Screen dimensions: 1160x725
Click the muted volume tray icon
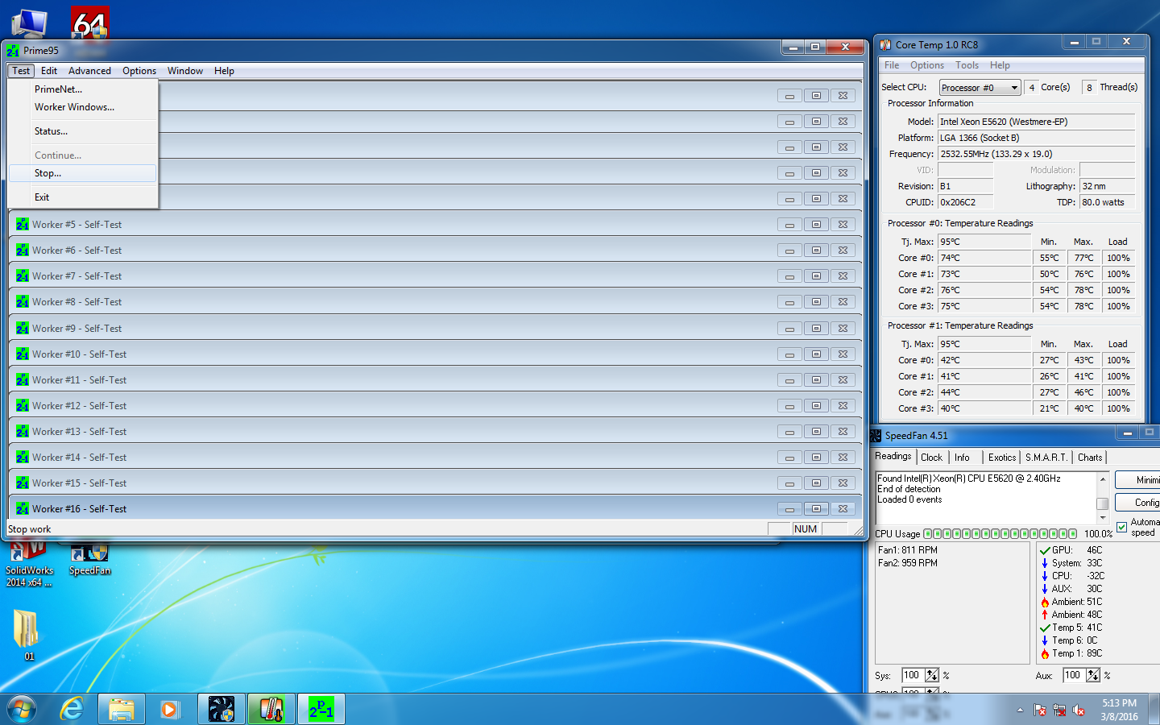click(1079, 710)
